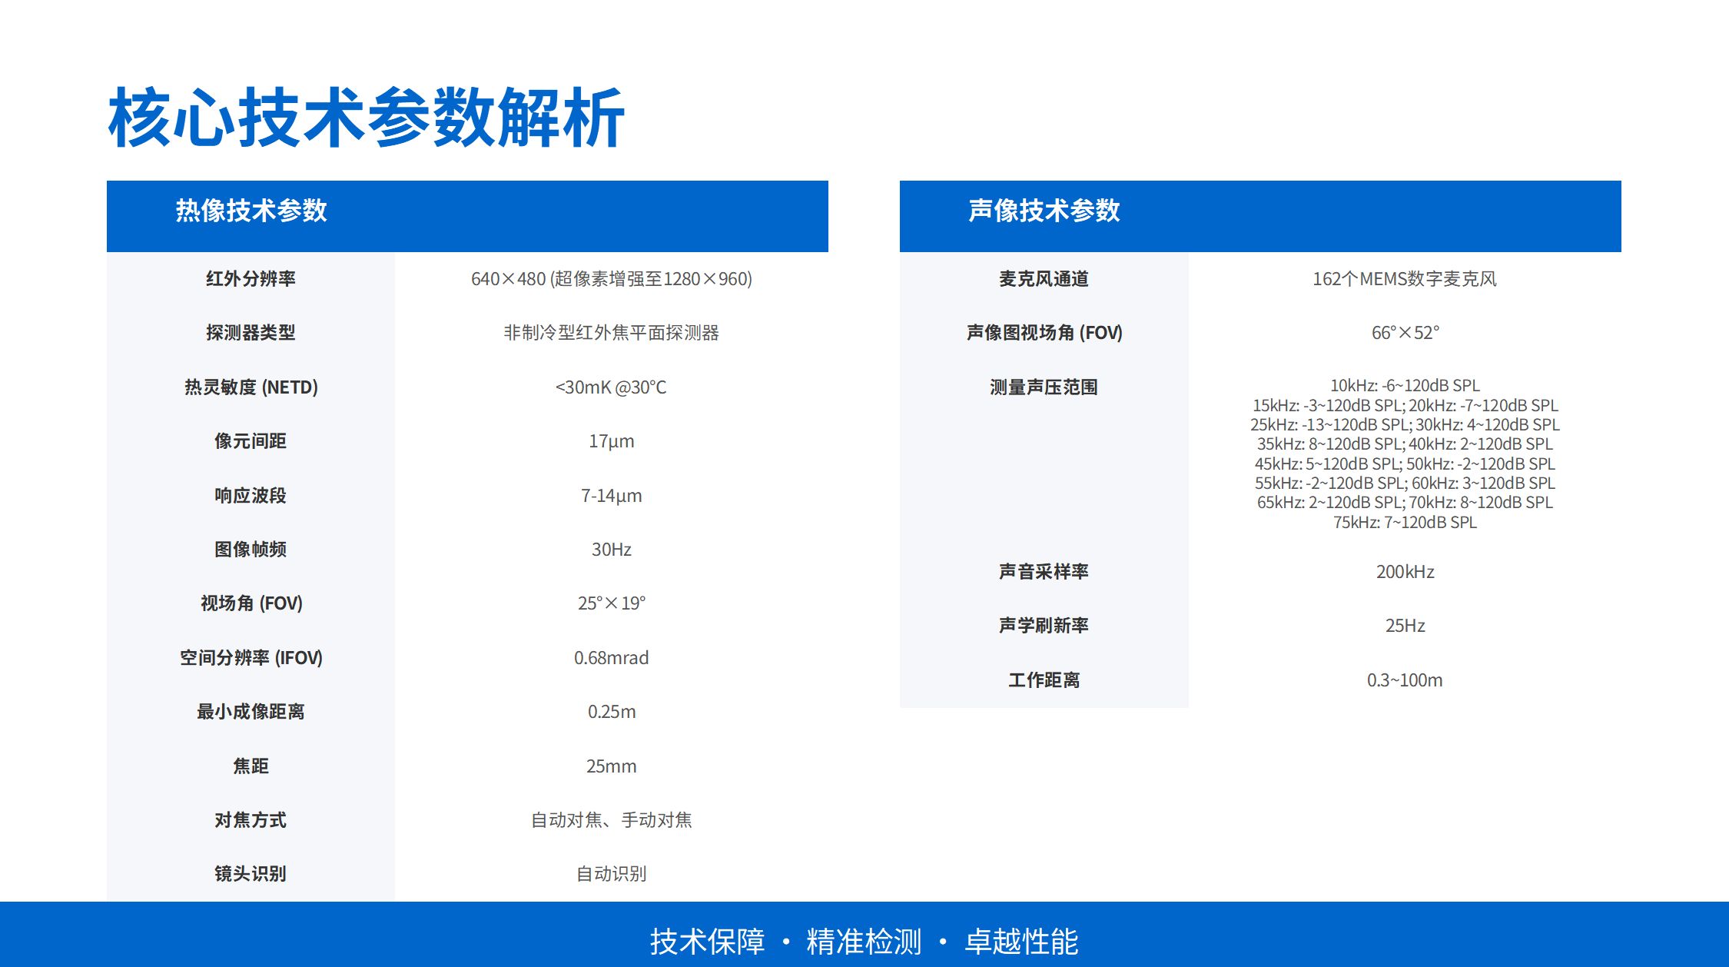1729x967 pixels.
Task: Click the 空间分辨率 (IFOV) label
Action: point(251,658)
